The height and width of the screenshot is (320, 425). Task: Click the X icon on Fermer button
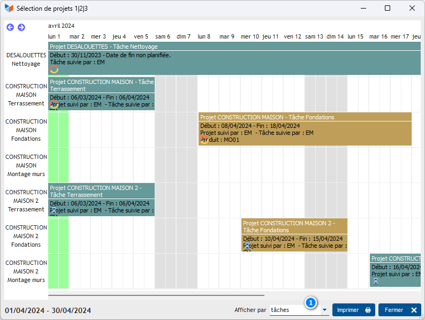click(x=414, y=310)
